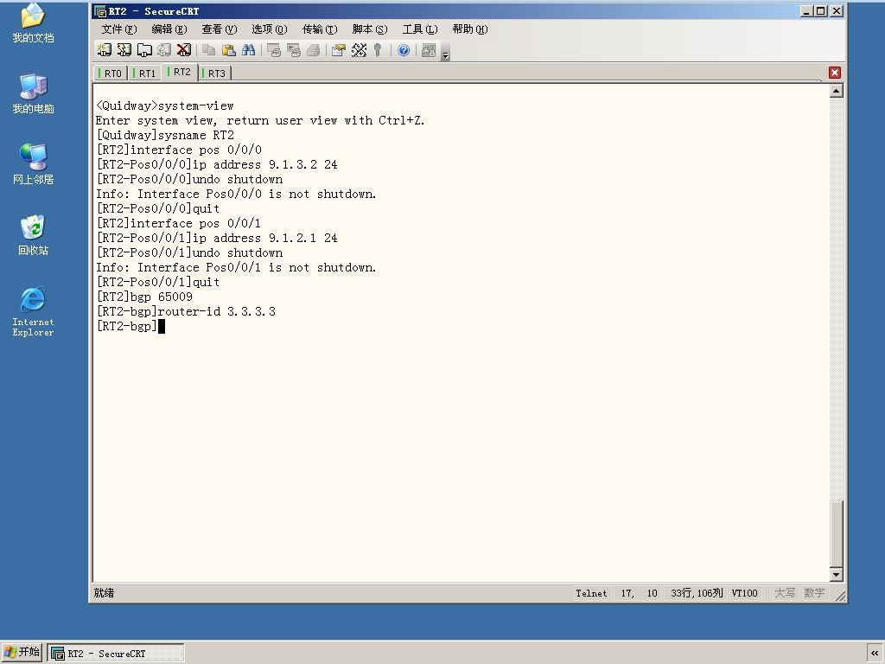Click the 'bgp 65009' command text
The width and height of the screenshot is (885, 664).
point(162,297)
